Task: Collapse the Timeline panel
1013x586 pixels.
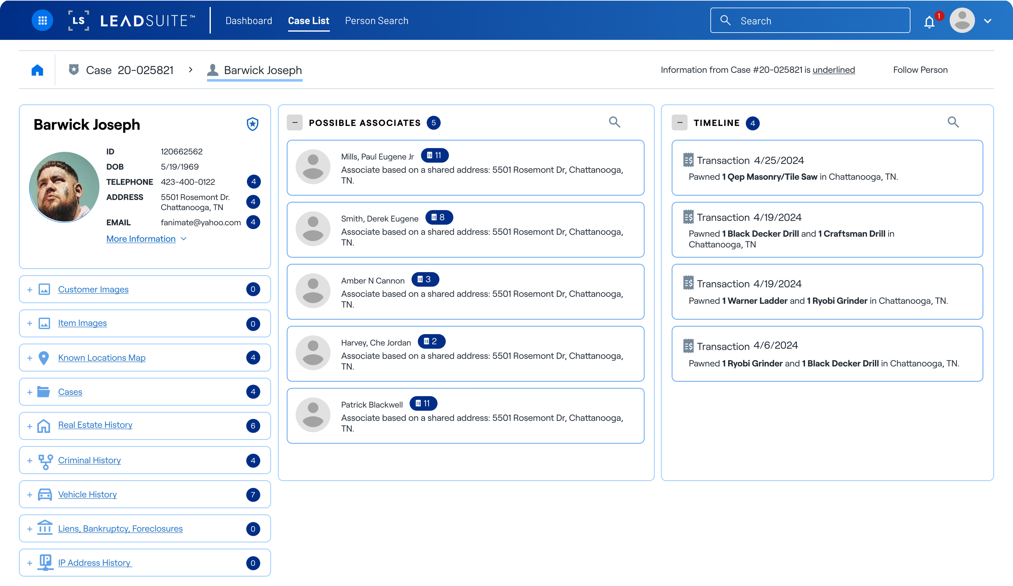Action: click(679, 122)
